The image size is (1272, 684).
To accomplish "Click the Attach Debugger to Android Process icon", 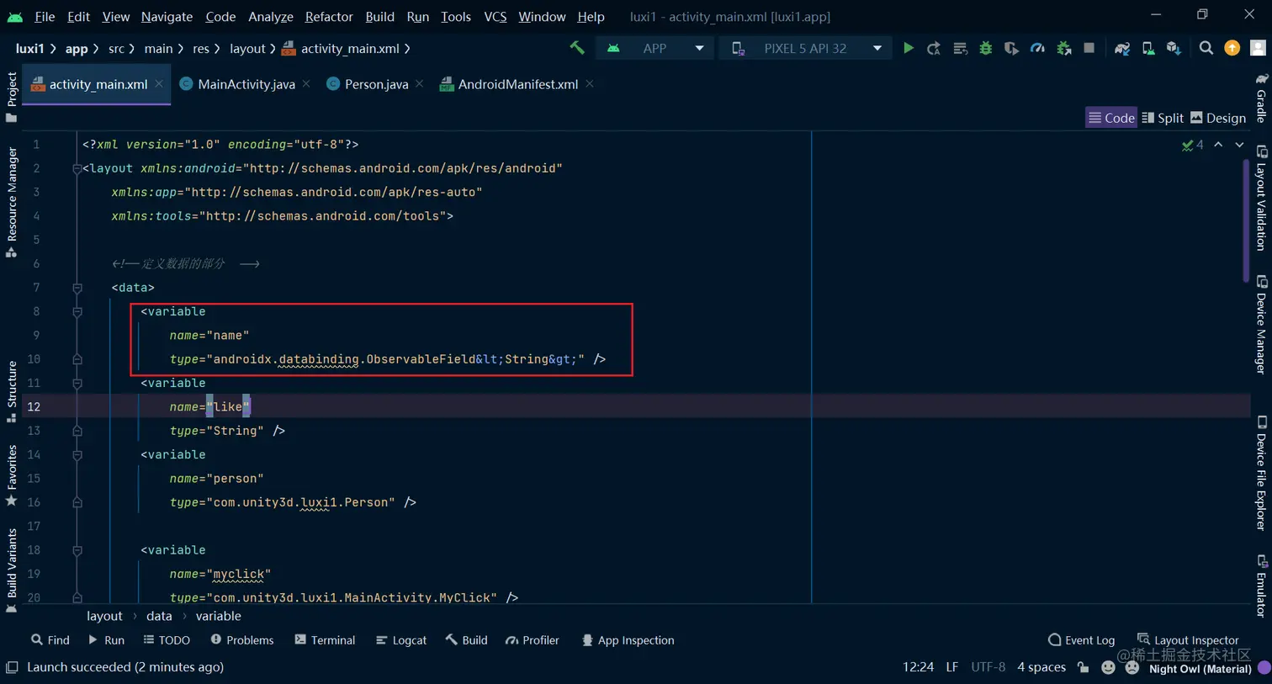I will point(1064,48).
